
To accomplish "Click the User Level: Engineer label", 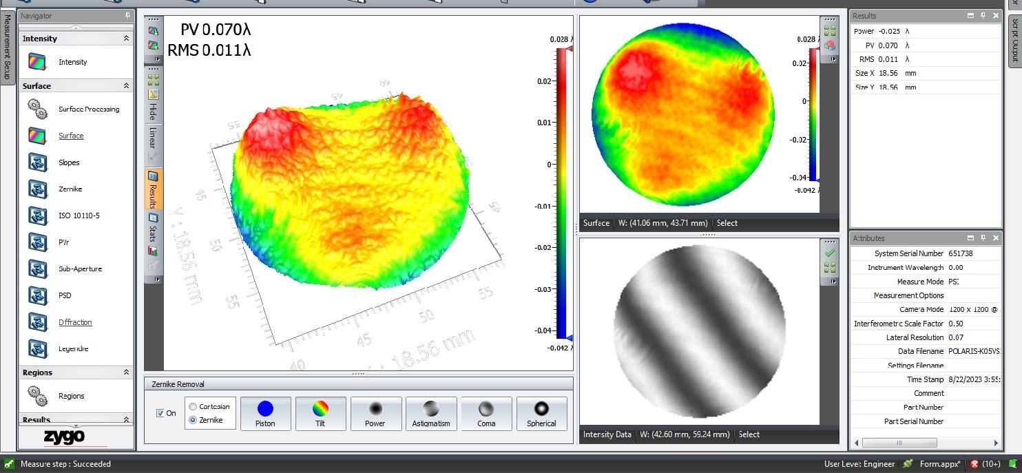I will click(859, 464).
